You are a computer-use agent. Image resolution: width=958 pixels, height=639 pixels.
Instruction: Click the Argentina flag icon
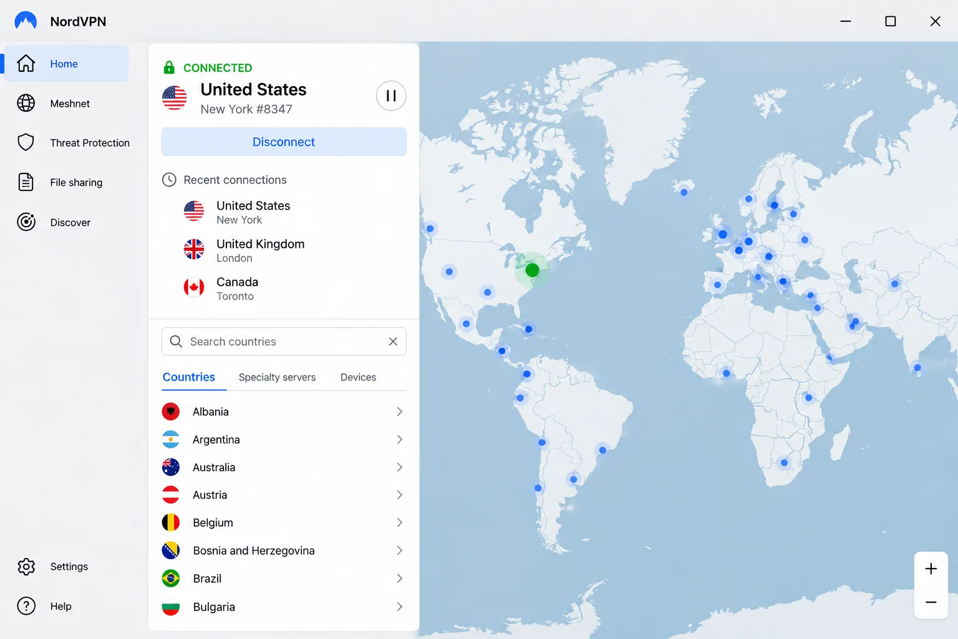[171, 439]
